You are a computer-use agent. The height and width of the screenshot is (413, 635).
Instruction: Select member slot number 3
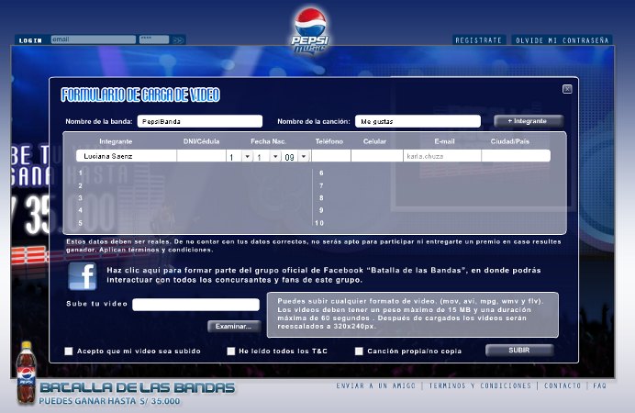(x=80, y=197)
